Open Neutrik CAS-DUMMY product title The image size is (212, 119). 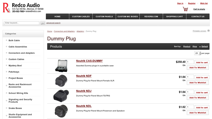(x=89, y=61)
